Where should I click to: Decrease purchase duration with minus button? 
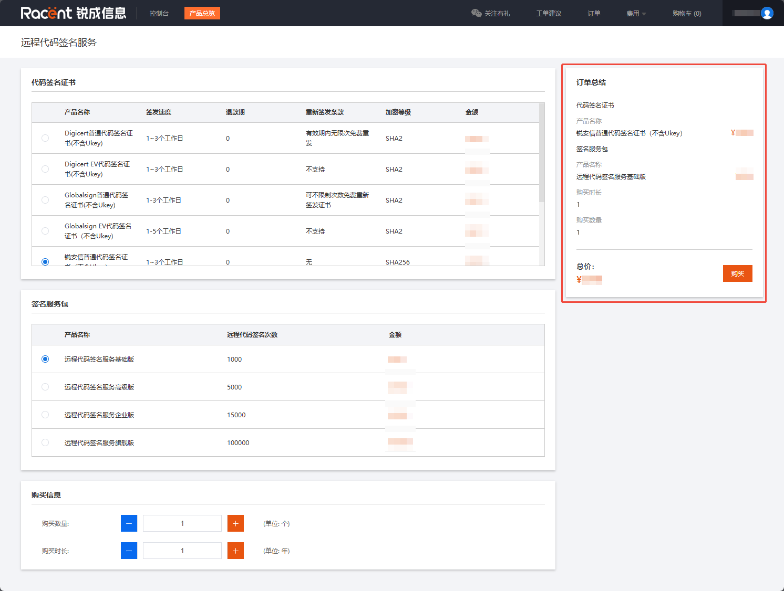[x=129, y=551]
